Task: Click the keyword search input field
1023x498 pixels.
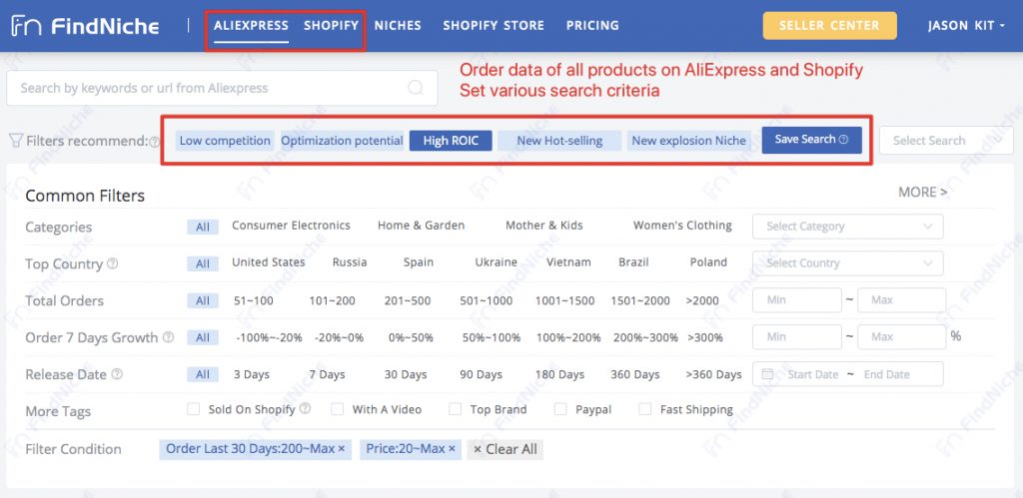Action: click(x=222, y=88)
